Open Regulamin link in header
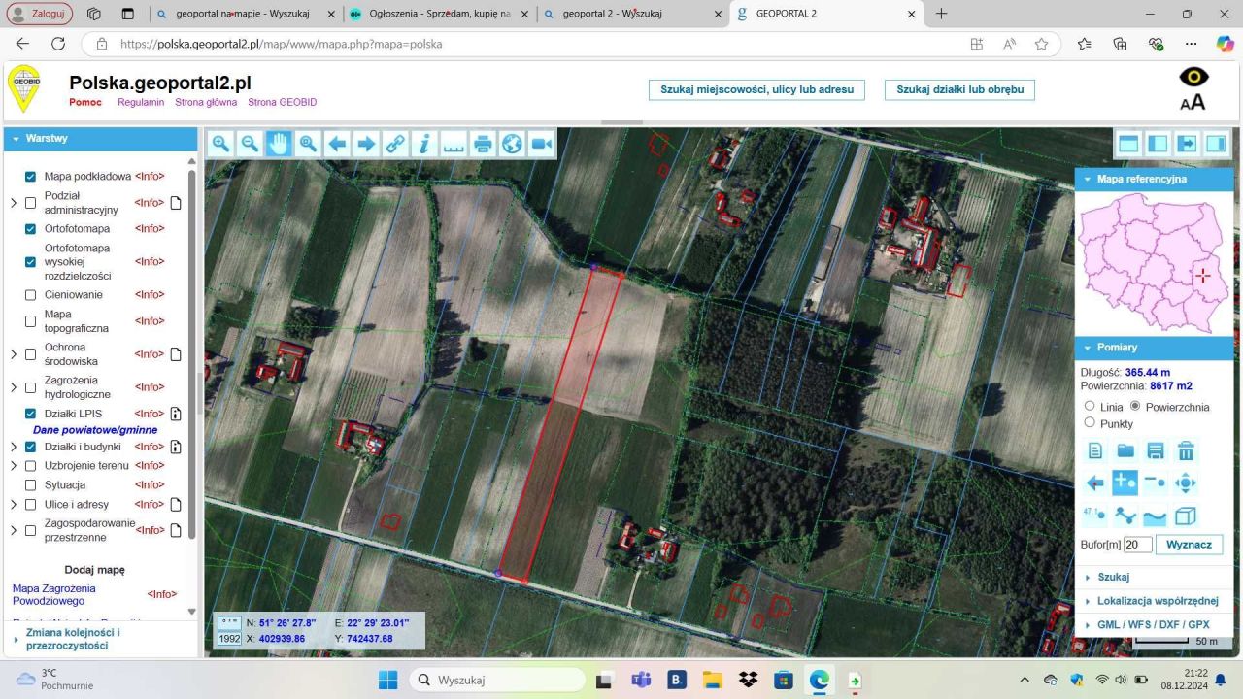The width and height of the screenshot is (1243, 699). coord(141,102)
